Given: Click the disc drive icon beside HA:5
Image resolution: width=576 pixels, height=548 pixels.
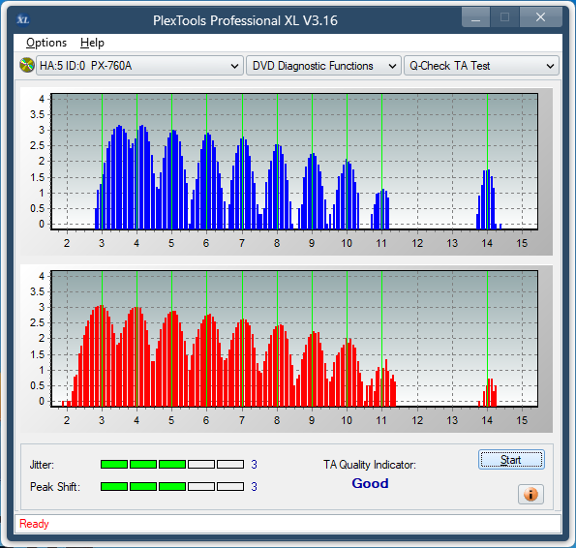Looking at the screenshot, I should pyautogui.click(x=27, y=66).
